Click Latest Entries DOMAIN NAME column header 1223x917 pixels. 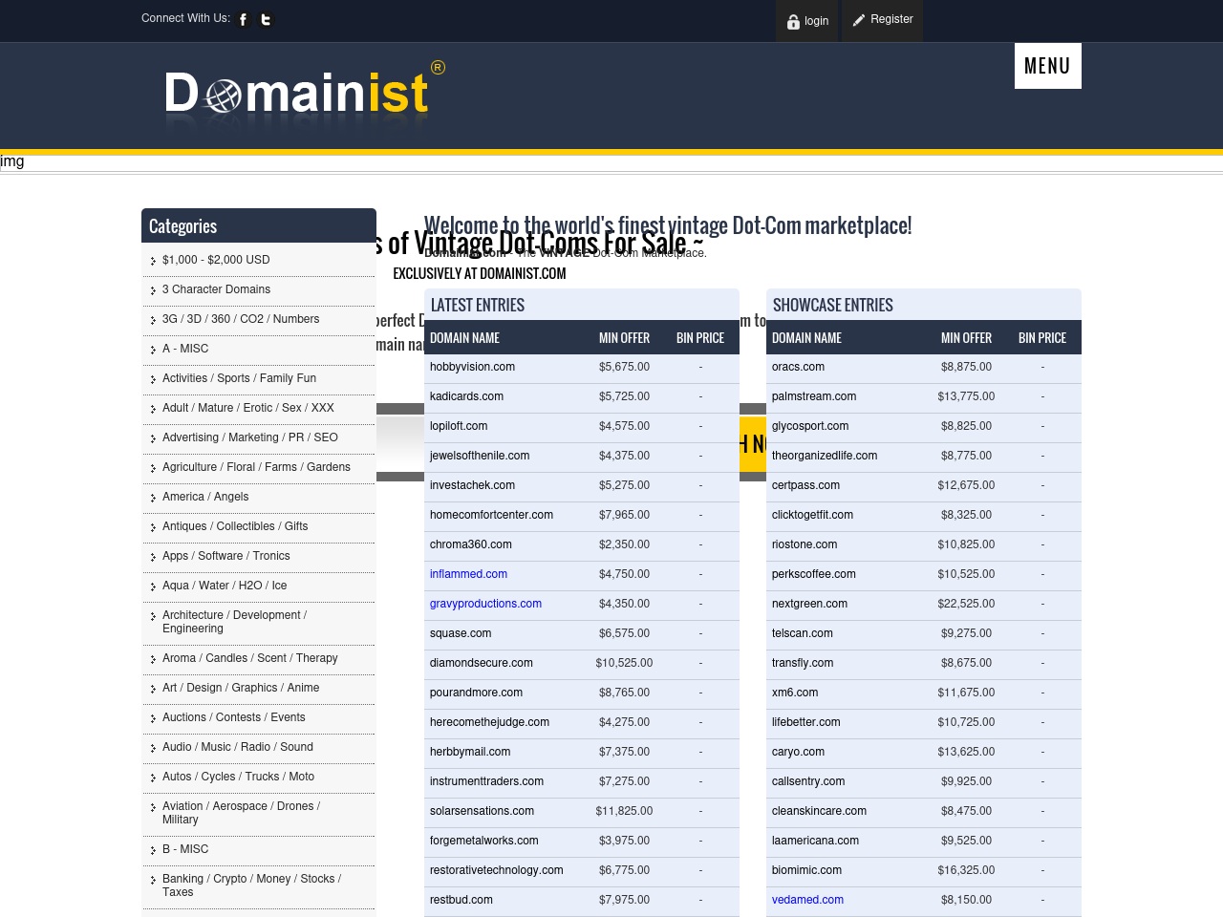[464, 338]
